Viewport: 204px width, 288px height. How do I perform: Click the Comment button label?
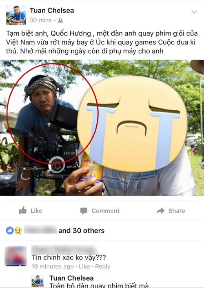[x=106, y=211]
